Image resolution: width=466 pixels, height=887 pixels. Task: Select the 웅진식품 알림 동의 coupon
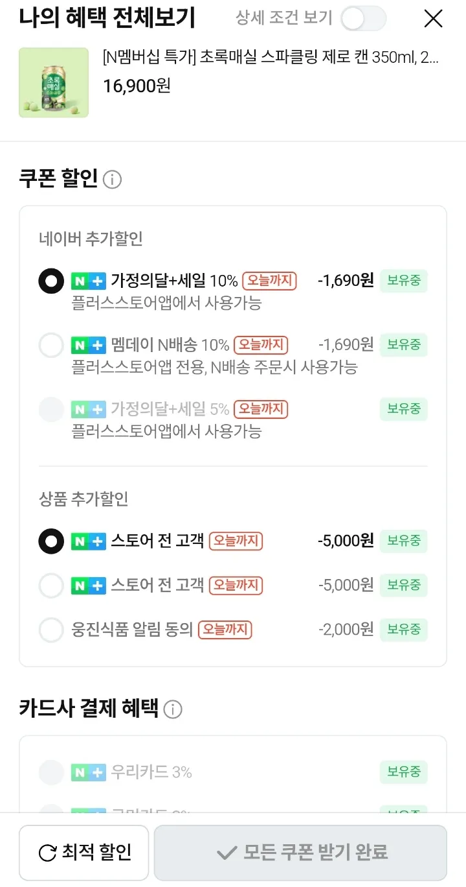(52, 630)
